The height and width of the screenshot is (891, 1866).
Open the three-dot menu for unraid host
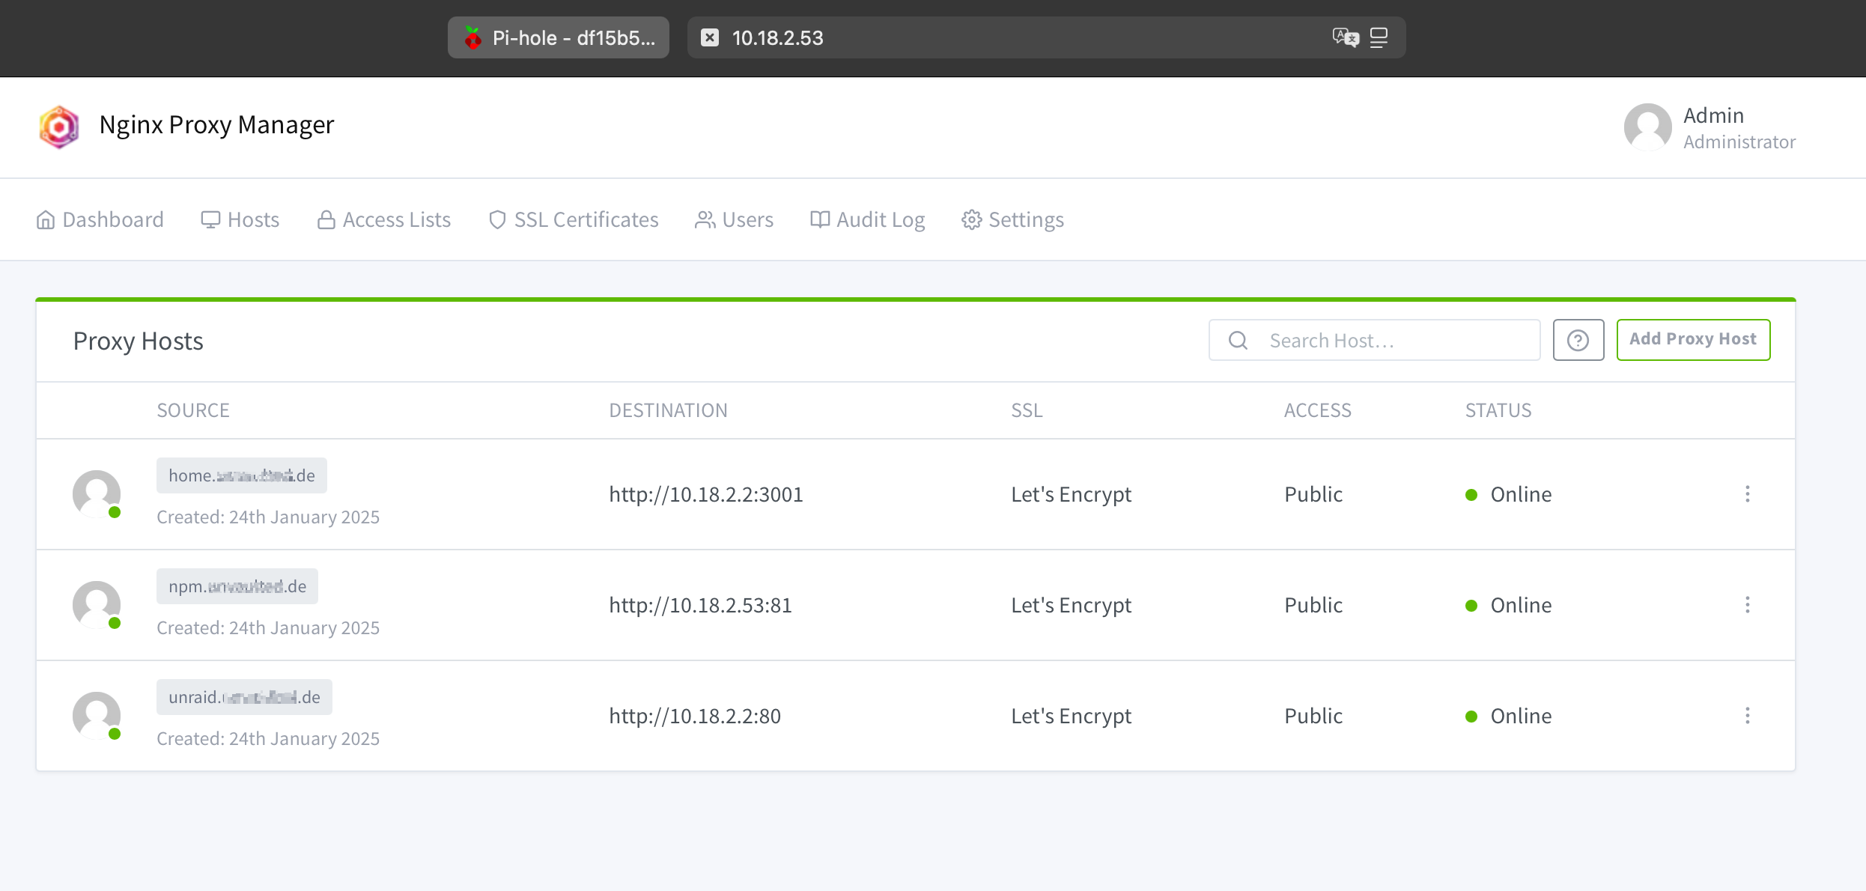(x=1748, y=716)
